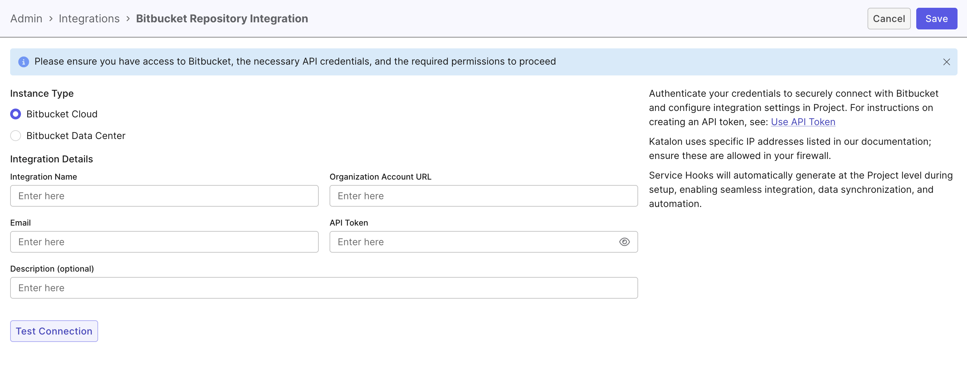Focus the Integration Name field
Viewport: 967px width, 392px height.
point(164,196)
